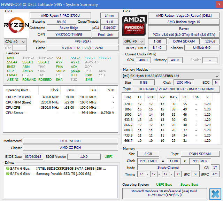Click the AMD Radeon Vega 10 (Raven) [DELL] field
The width and height of the screenshot is (223, 201).
coord(184,15)
